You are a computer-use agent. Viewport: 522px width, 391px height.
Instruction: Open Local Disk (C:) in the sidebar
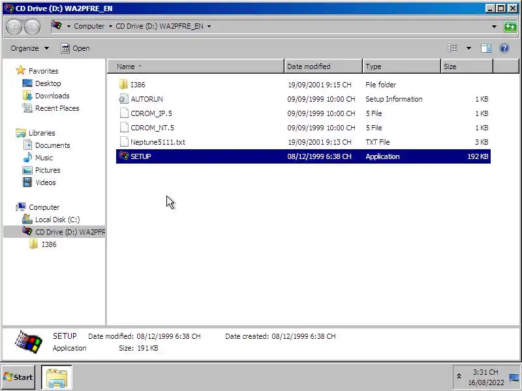[51, 220]
